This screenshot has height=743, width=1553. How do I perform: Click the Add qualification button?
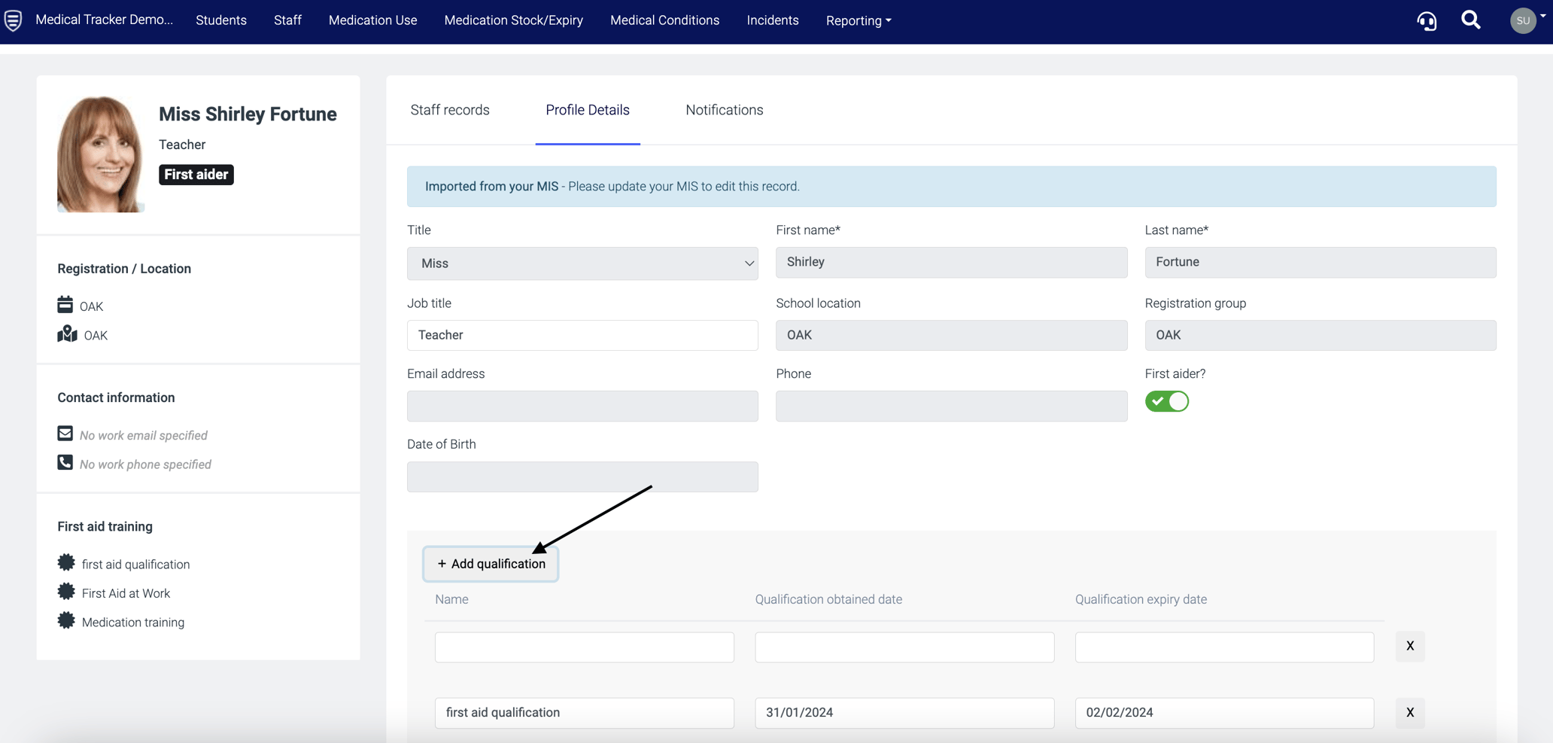tap(491, 564)
